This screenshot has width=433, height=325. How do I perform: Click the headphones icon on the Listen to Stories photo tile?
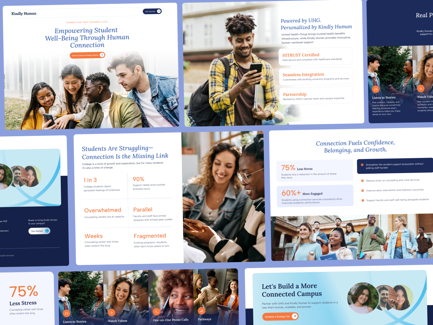click(x=66, y=314)
